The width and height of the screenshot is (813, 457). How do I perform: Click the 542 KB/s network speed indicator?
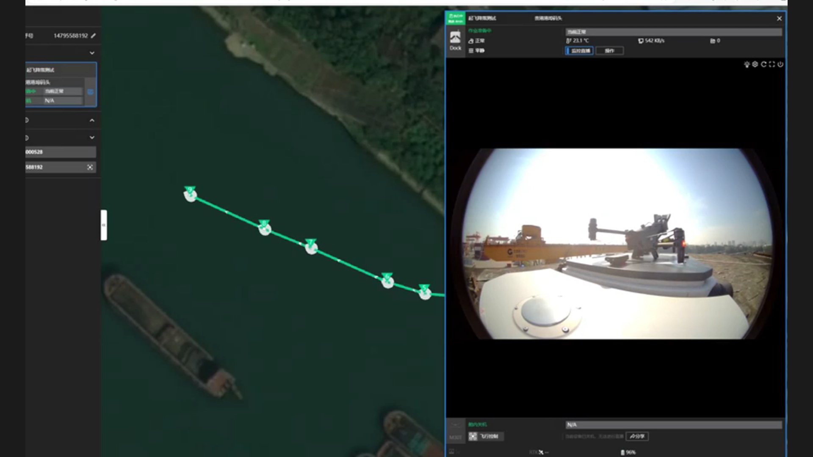[x=651, y=41]
